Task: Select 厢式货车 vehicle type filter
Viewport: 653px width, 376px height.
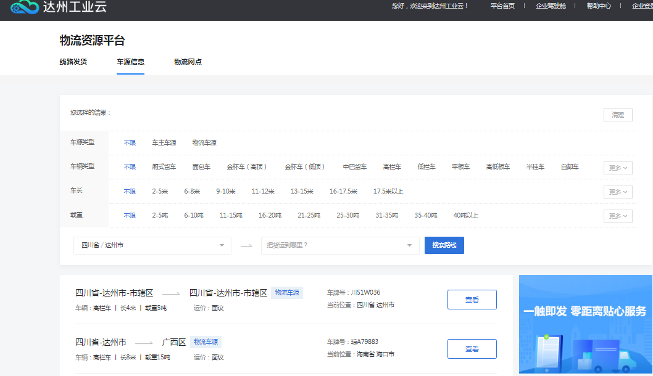Action: 164,167
